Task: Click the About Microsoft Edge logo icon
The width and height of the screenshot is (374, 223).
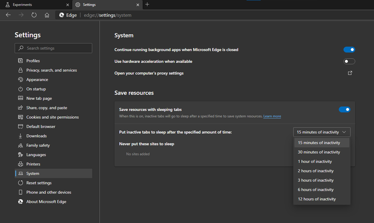Action: click(21, 201)
